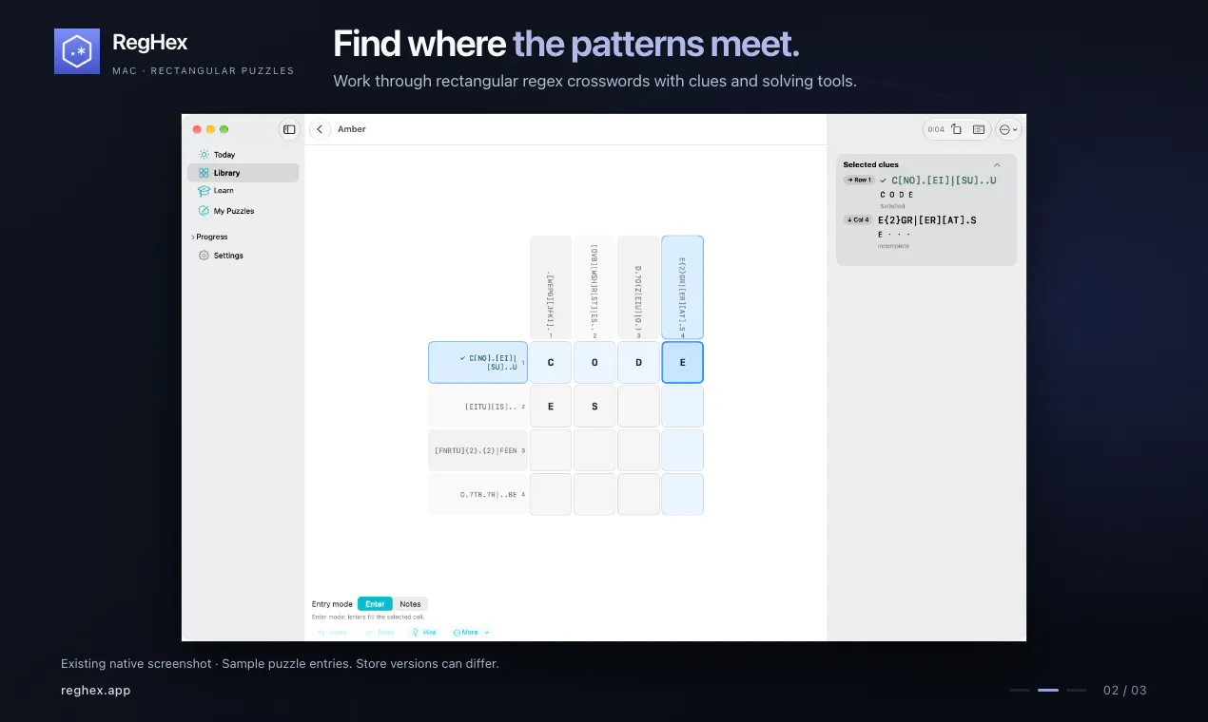Click the Today sun icon in the sidebar
Screen dimensions: 1208x722
click(x=204, y=155)
